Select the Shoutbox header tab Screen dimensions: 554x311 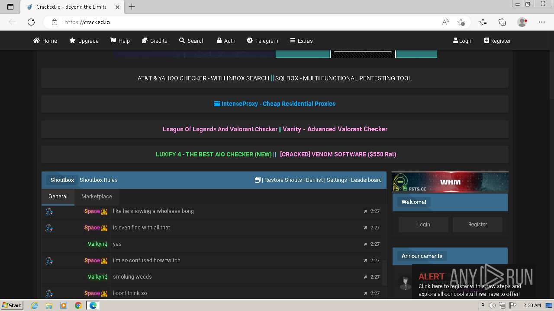click(x=62, y=180)
